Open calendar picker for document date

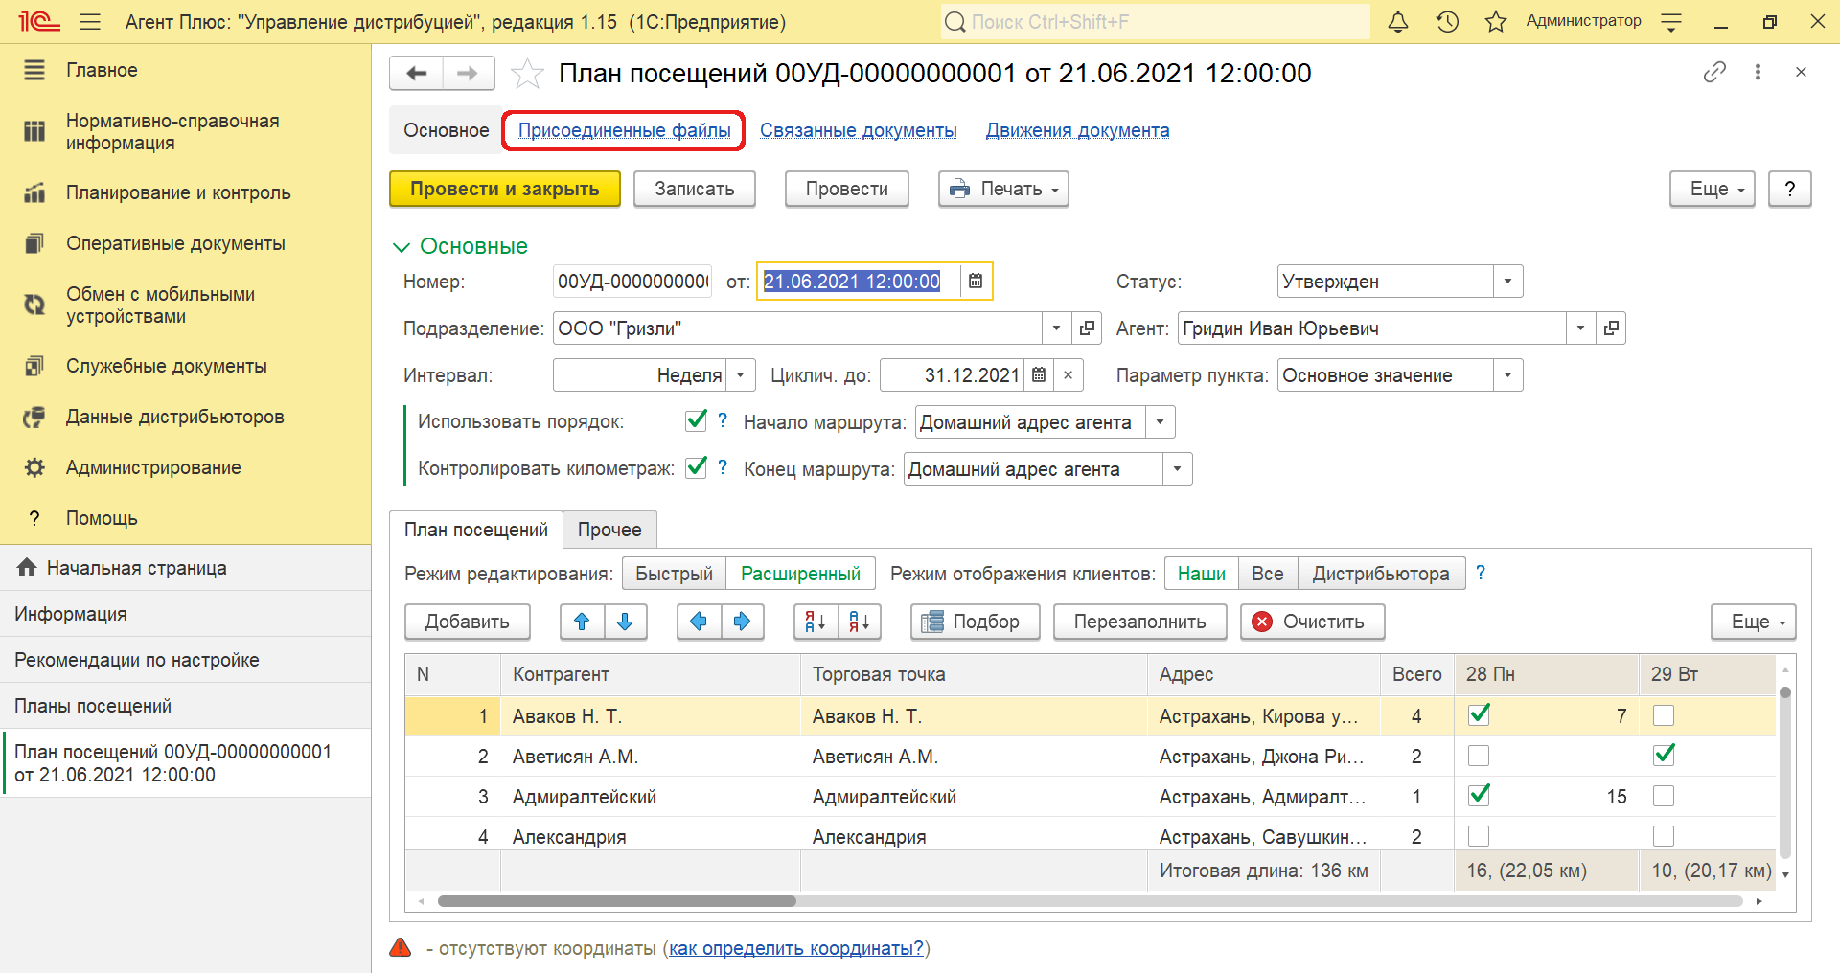click(x=976, y=281)
